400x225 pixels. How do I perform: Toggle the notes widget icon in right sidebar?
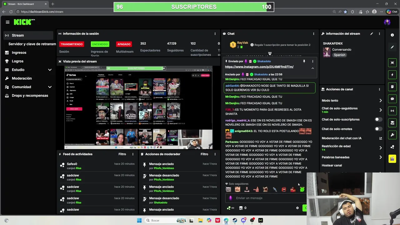point(392,87)
